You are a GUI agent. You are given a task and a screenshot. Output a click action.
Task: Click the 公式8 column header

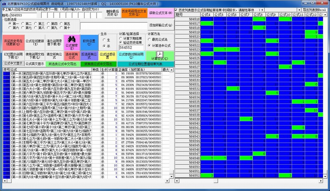coord(259,14)
